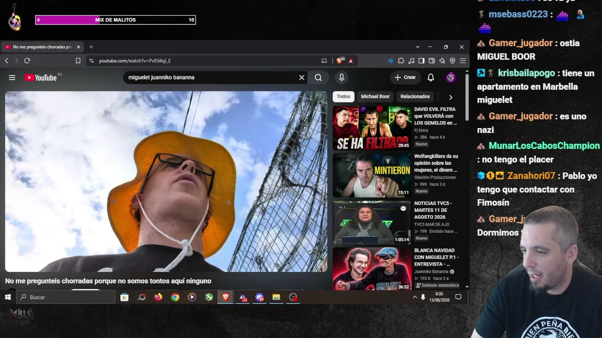Switch to the 'No me pregunteis chorradas' tab

tap(42, 47)
